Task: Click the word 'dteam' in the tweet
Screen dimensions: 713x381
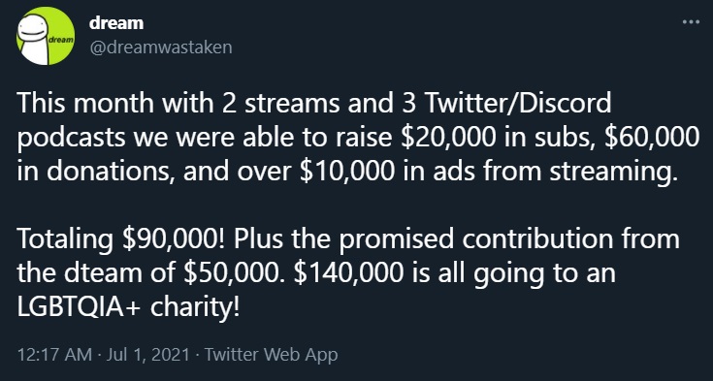Action: (x=102, y=272)
